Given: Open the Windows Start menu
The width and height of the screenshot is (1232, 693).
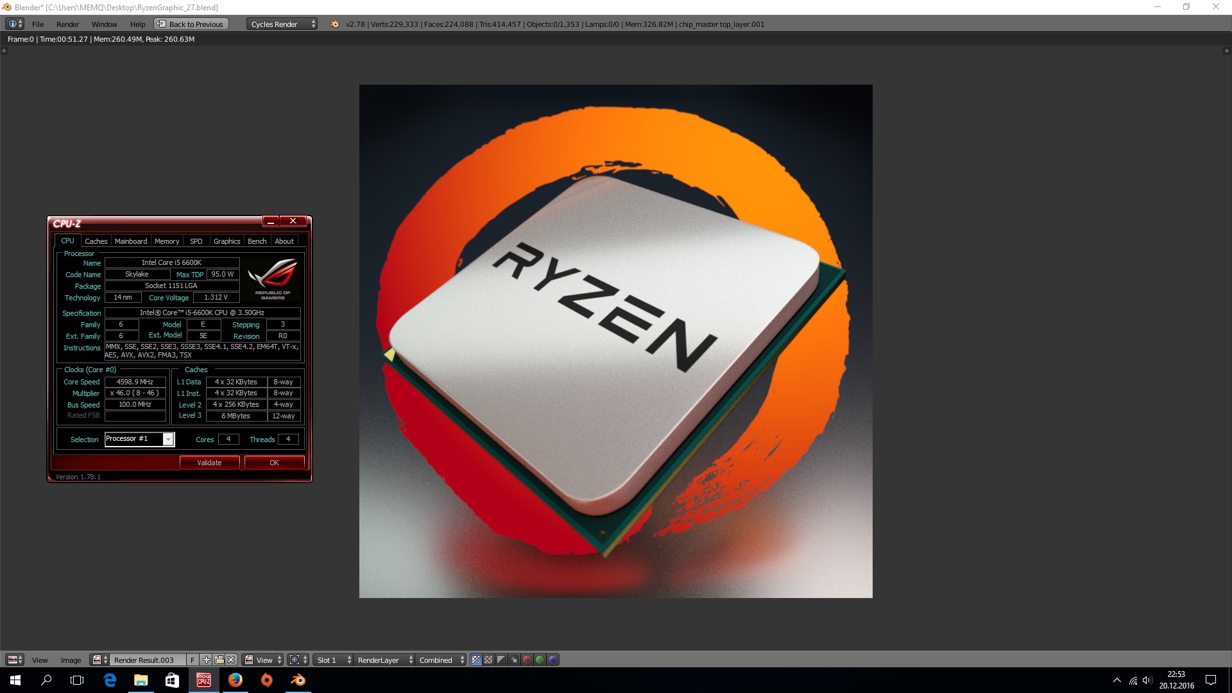Looking at the screenshot, I should tap(15, 680).
